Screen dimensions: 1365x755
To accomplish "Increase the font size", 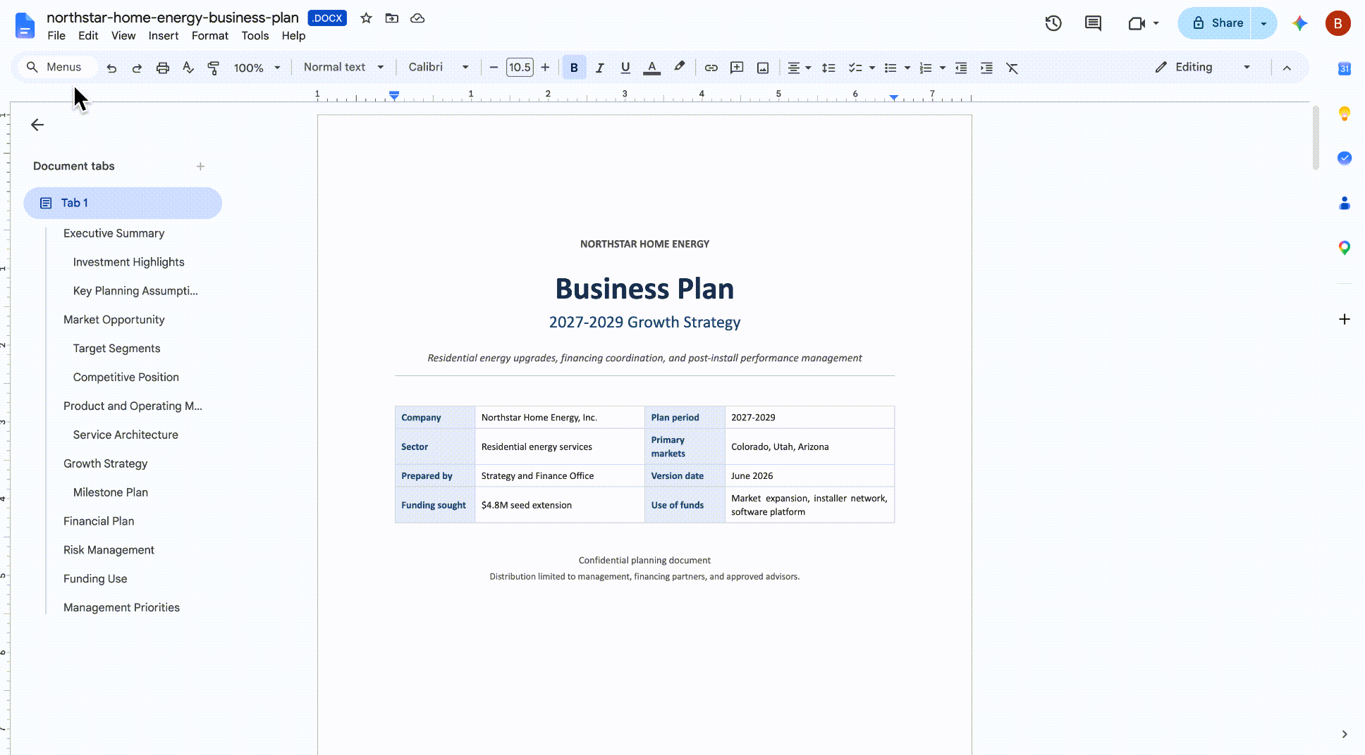I will pyautogui.click(x=545, y=68).
